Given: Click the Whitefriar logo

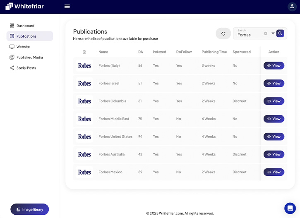Looking at the screenshot, I should (x=25, y=6).
